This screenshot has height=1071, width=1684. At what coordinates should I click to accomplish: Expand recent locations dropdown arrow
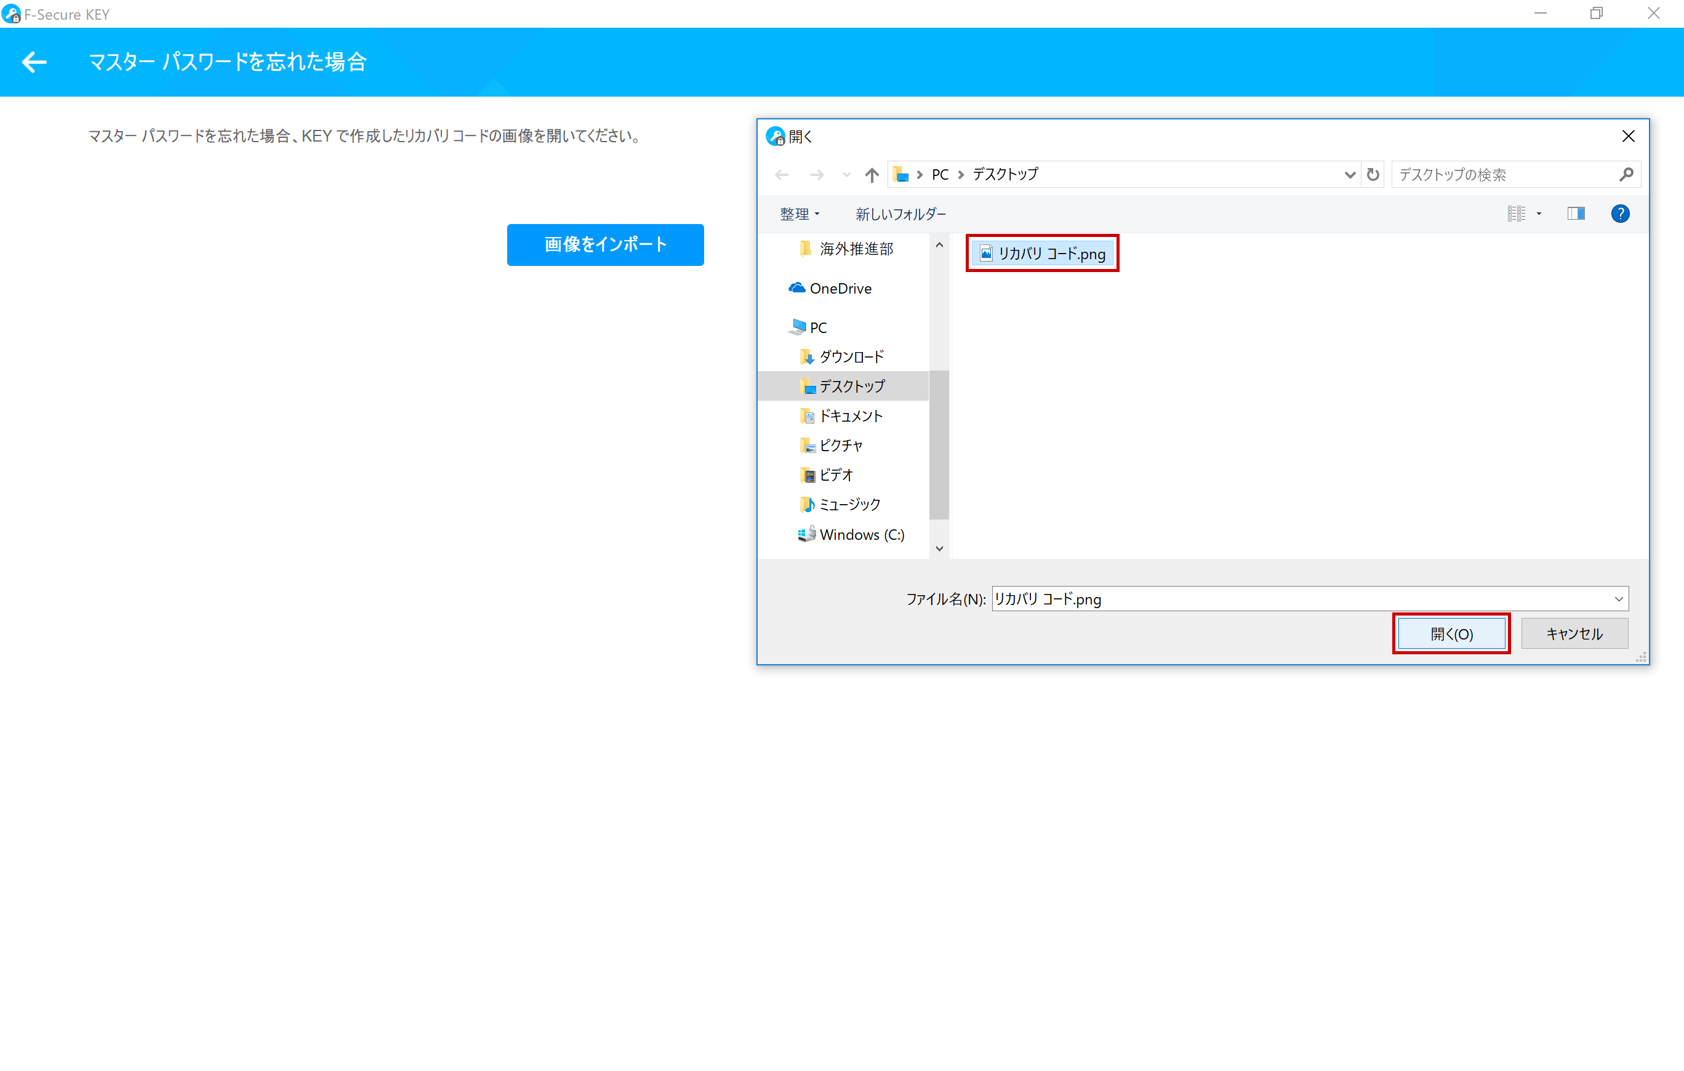click(x=846, y=175)
